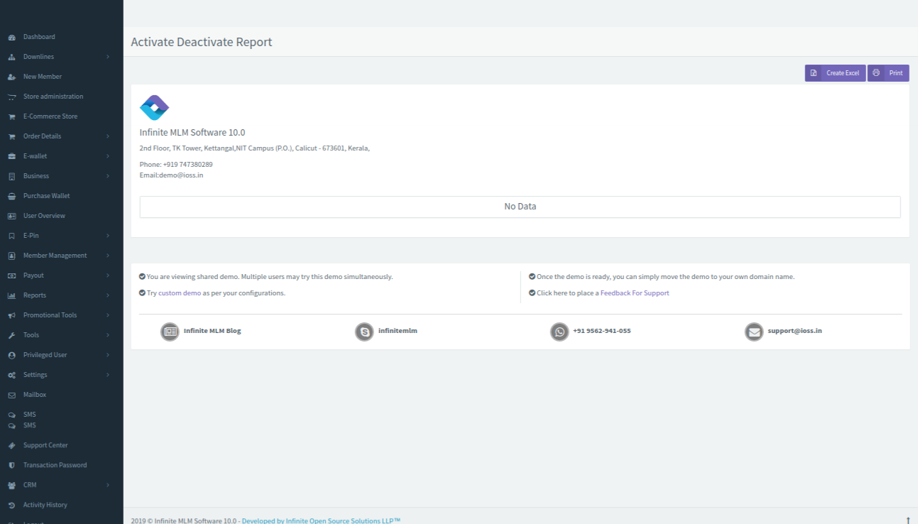
Task: Click the Member Management user icon
Action: [x=11, y=256]
